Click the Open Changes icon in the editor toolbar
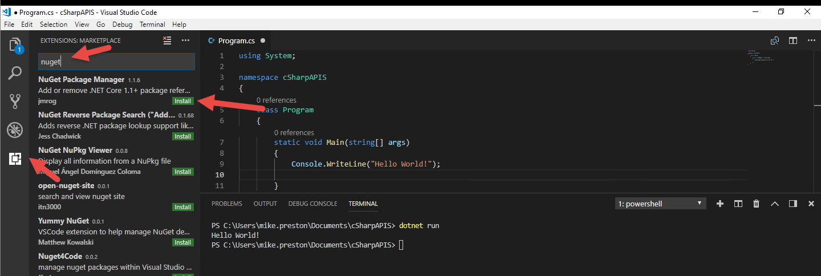Screen dimensions: 821x276 pos(775,40)
